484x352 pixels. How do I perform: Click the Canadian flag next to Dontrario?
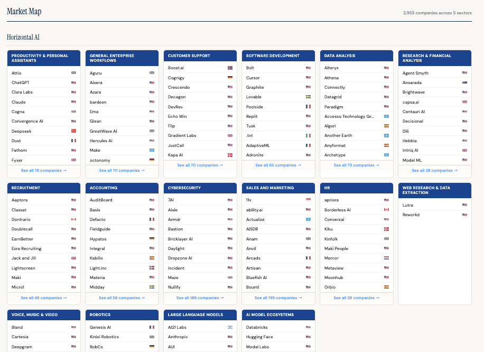73,219
